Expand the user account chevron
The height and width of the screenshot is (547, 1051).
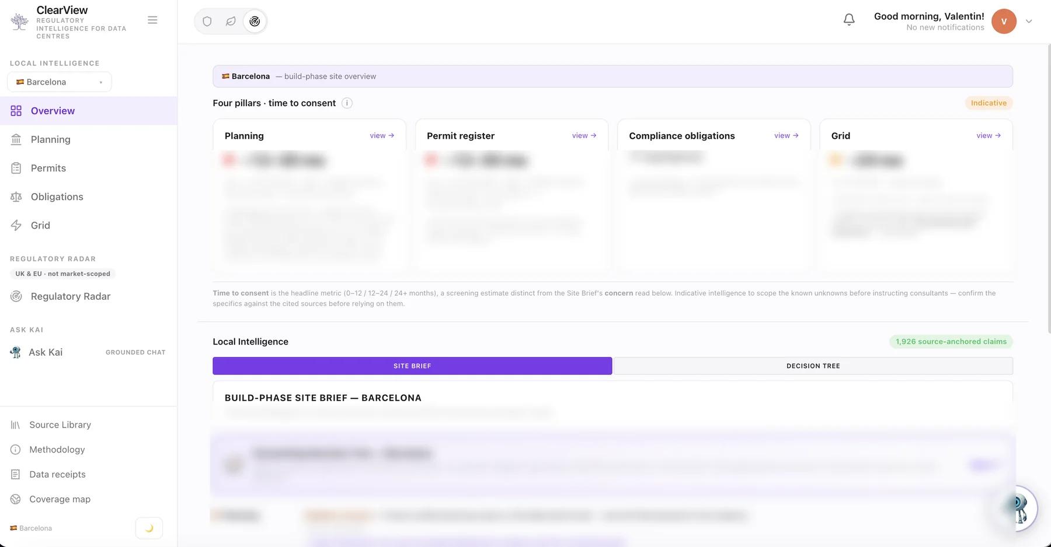tap(1029, 22)
